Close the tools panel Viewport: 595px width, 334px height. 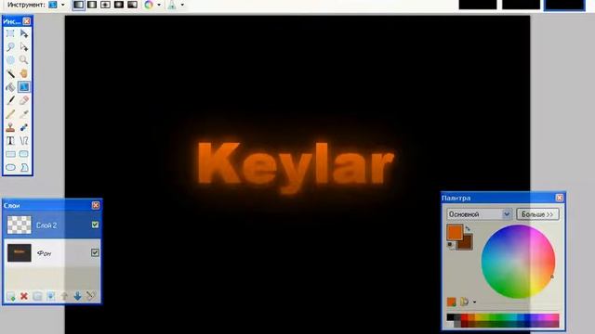point(27,21)
